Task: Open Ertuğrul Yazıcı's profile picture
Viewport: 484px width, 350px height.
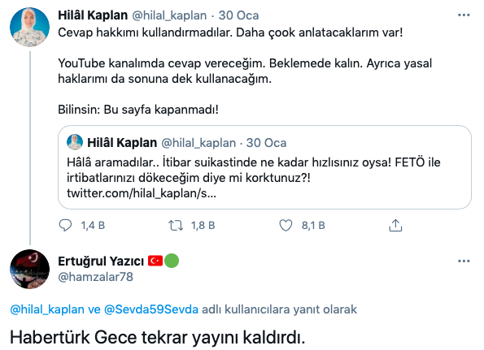Action: [x=29, y=269]
